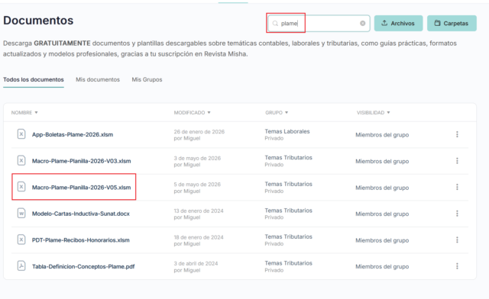Open options menu for App-Boletas-Plame-2026.xlsm

pyautogui.click(x=457, y=134)
